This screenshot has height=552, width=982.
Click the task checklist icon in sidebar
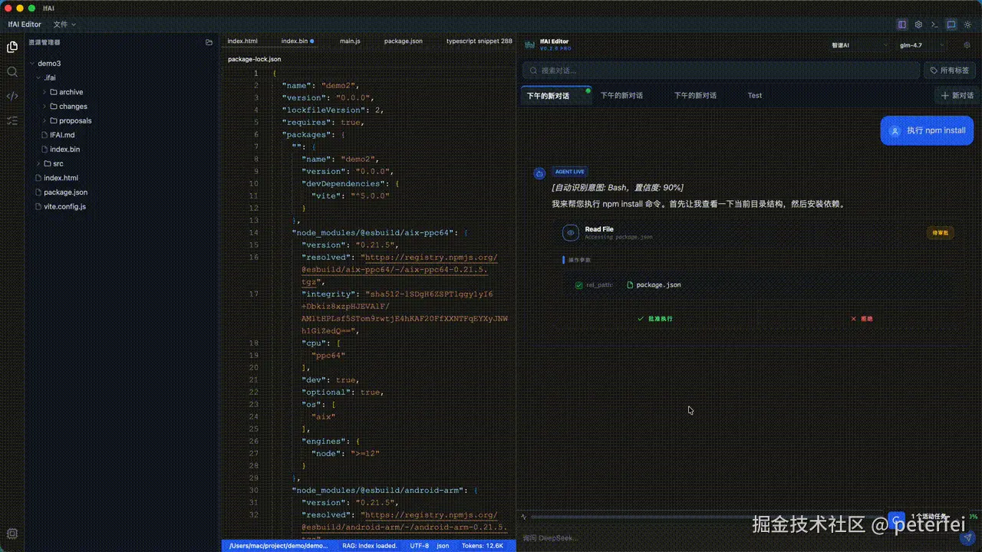[x=12, y=120]
